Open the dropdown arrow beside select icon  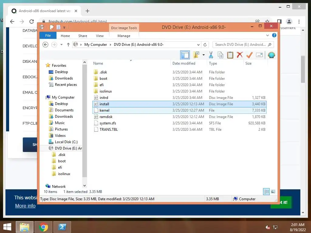(203, 55)
